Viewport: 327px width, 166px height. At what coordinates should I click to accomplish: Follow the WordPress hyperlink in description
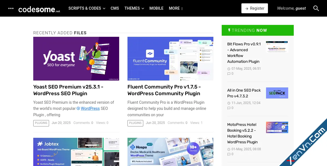coord(90,108)
